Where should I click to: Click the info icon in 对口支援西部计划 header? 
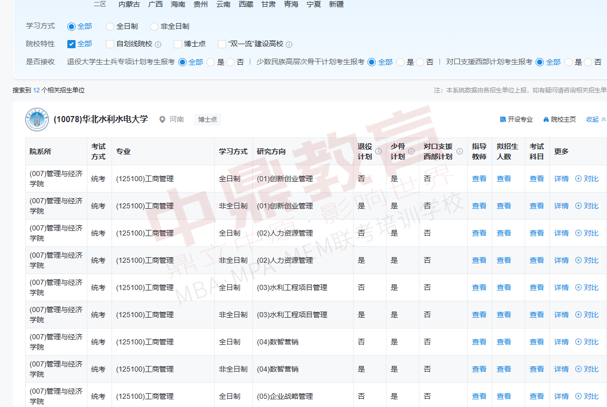click(459, 151)
